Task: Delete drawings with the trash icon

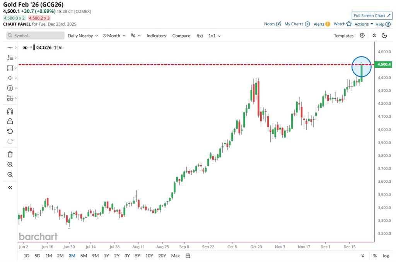Action: (10, 154)
